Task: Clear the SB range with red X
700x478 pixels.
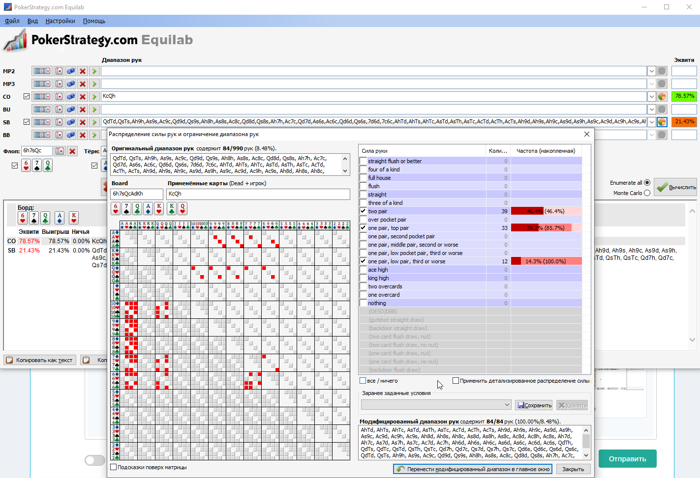Action: pos(83,122)
